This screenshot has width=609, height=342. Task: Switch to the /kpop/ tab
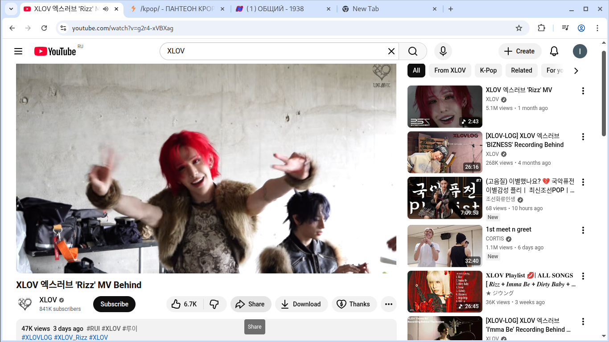[177, 9]
